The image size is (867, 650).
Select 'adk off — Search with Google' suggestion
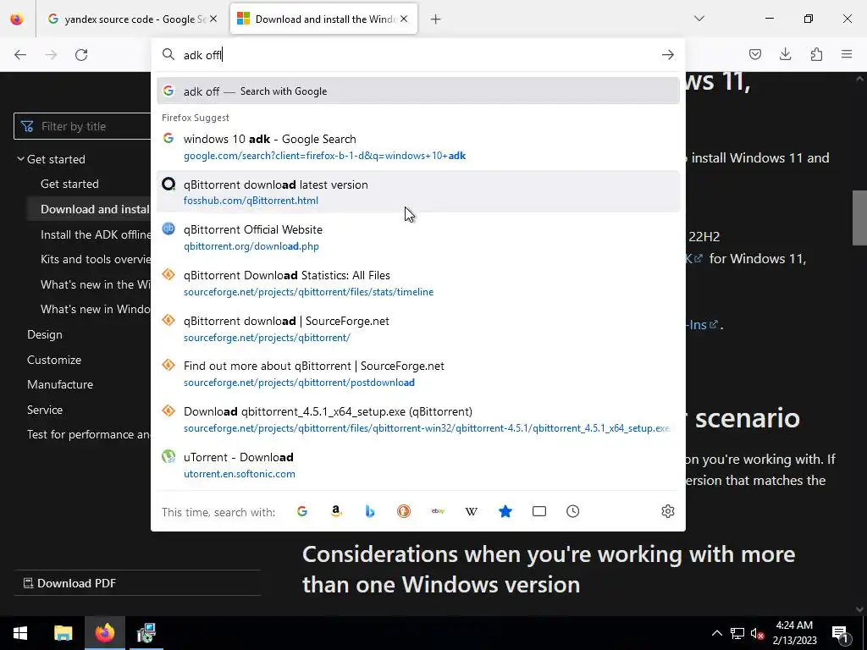click(x=418, y=91)
